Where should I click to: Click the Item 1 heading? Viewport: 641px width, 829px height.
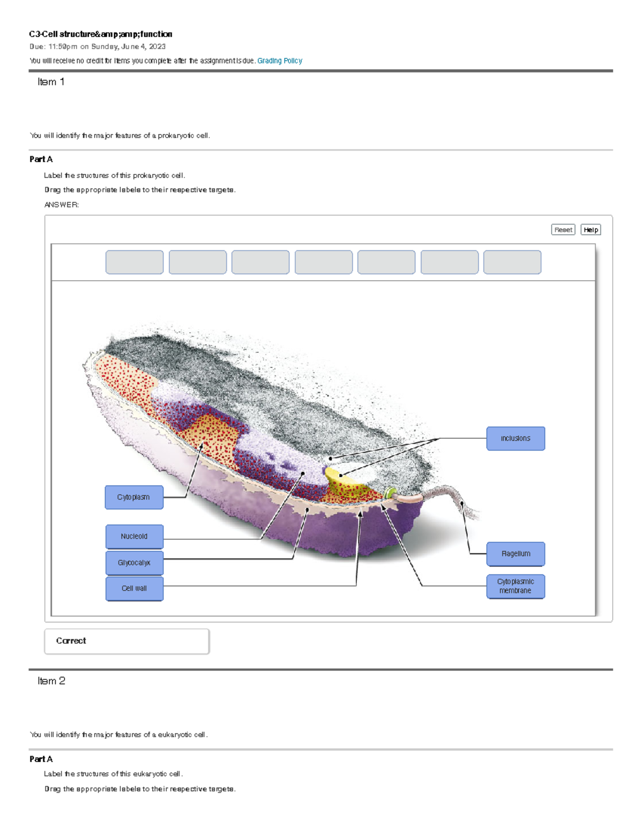(51, 82)
